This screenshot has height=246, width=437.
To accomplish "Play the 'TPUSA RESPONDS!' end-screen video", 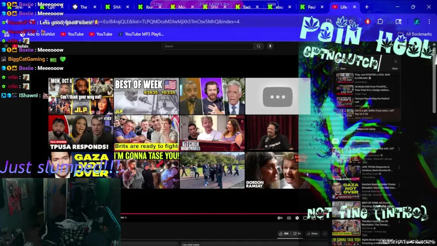I will [x=81, y=133].
